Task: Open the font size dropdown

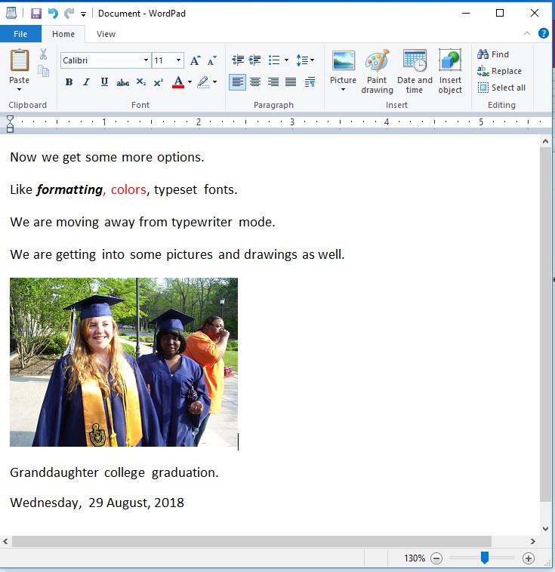Action: coord(178,60)
